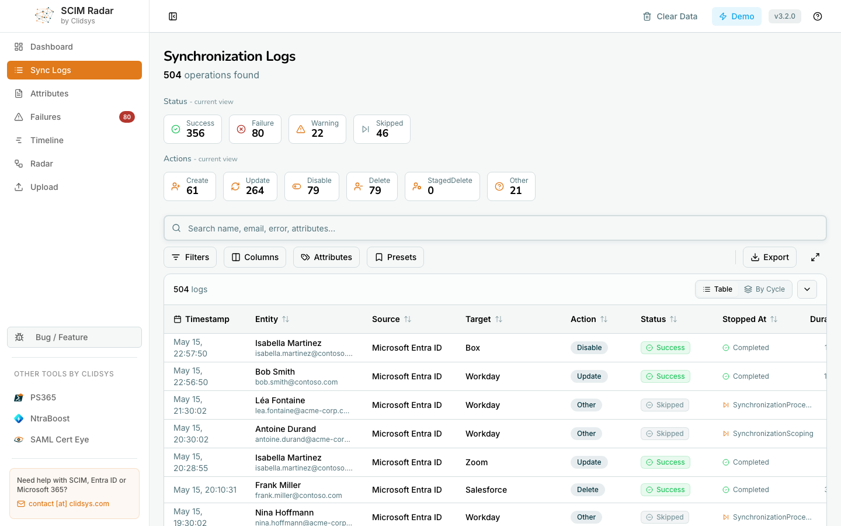Toggle fullscreen expand icon
The height and width of the screenshot is (526, 841).
click(815, 257)
